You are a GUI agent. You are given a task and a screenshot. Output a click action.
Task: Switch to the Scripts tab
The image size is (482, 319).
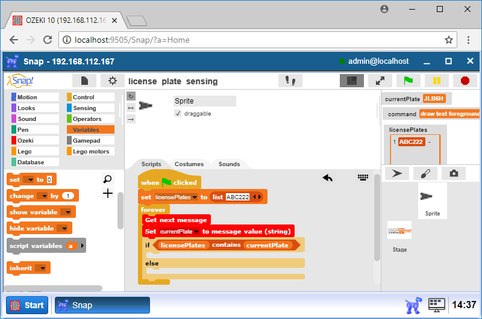pyautogui.click(x=151, y=164)
